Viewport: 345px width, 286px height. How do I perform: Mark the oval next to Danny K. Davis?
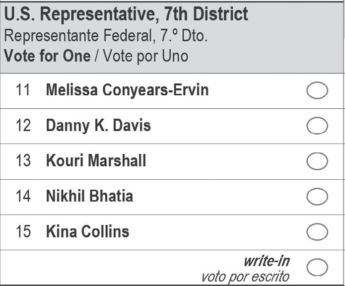click(317, 126)
